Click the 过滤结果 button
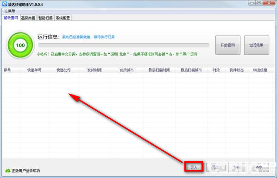 click(256, 45)
